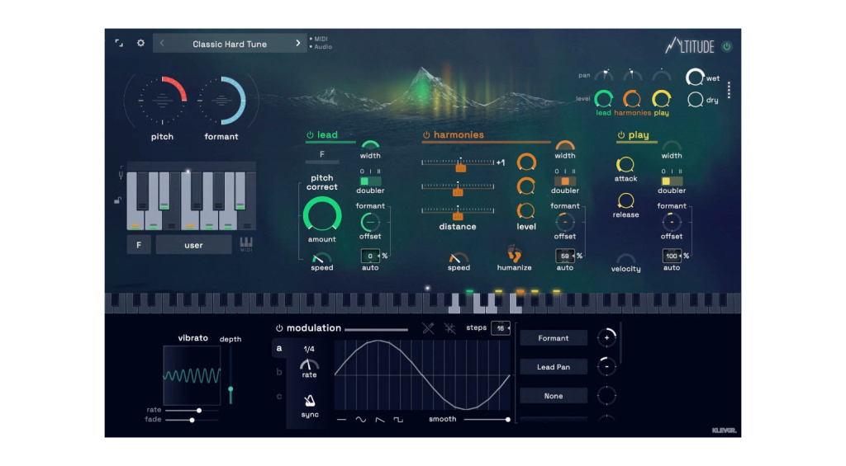Open the user scale selector
The width and height of the screenshot is (846, 466).
(x=193, y=245)
